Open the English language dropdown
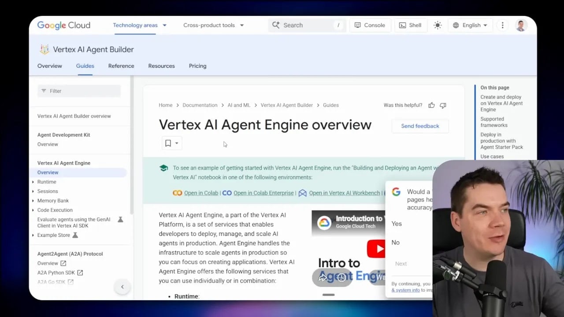The width and height of the screenshot is (564, 317). coord(471,25)
